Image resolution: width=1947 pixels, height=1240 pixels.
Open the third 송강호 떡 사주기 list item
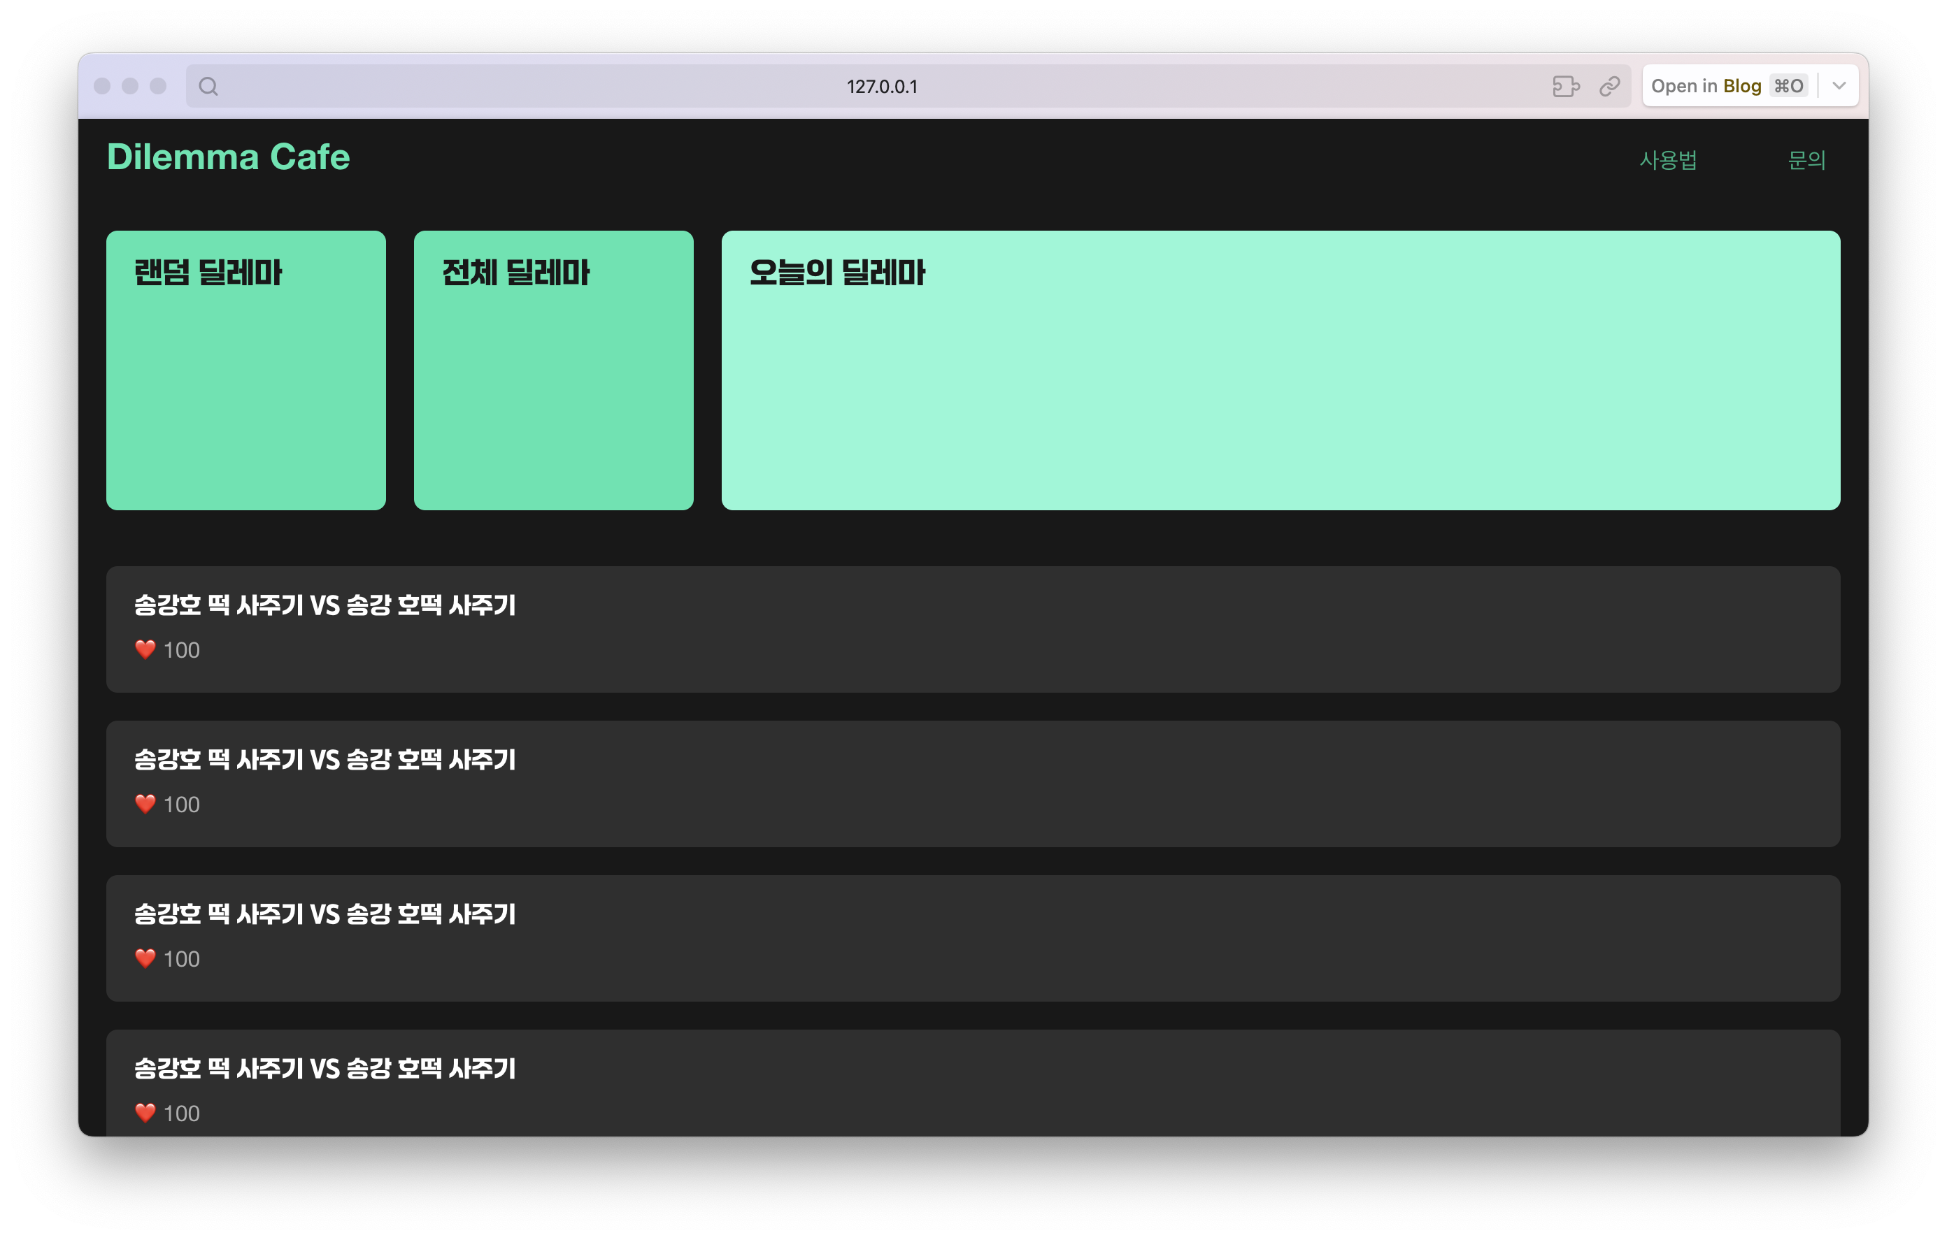click(x=973, y=937)
